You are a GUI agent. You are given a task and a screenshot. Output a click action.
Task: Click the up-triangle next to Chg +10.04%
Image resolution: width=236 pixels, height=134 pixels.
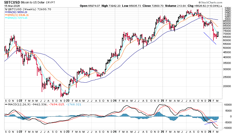pos(221,6)
